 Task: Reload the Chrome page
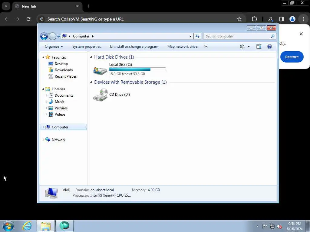(28, 19)
